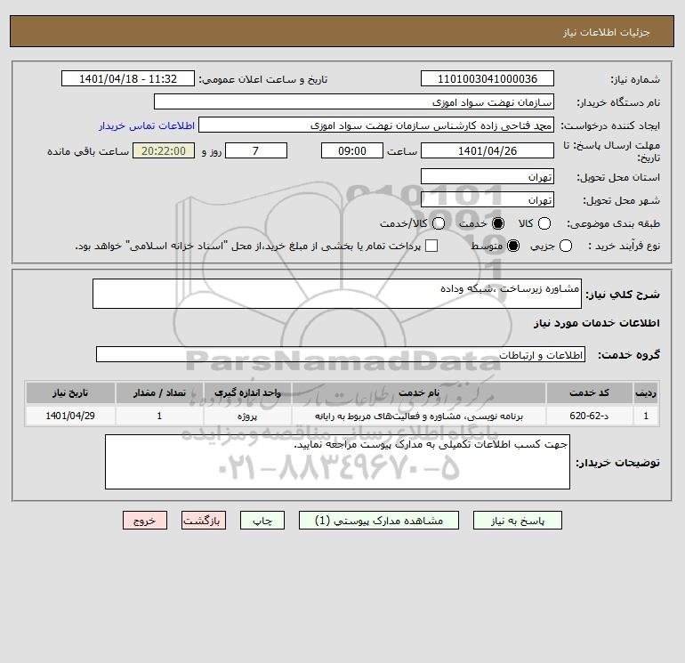
Task: Click the request creator name field
Action: pyautogui.click(x=376, y=125)
